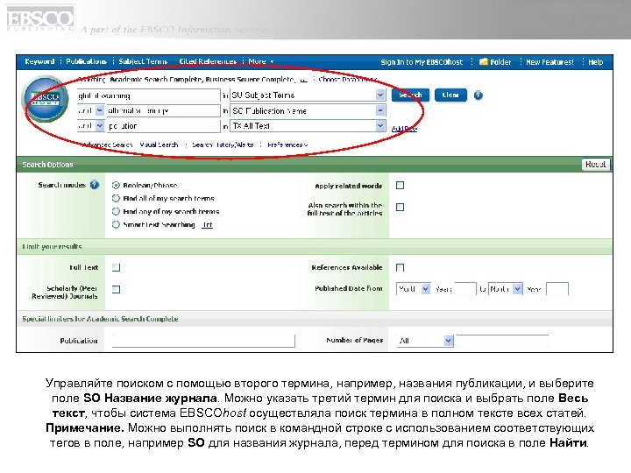
Task: Click the end Year input field
Action: pos(557,289)
